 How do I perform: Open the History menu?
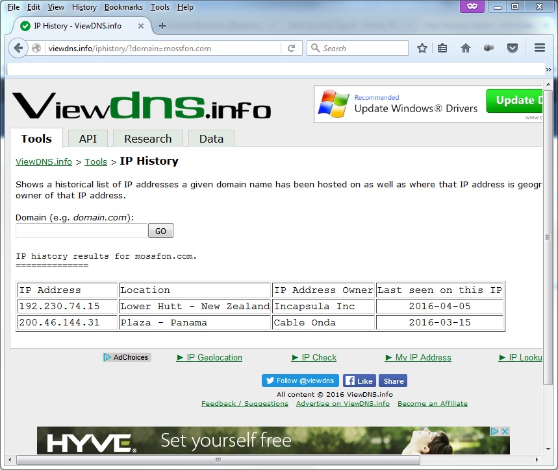(x=84, y=7)
